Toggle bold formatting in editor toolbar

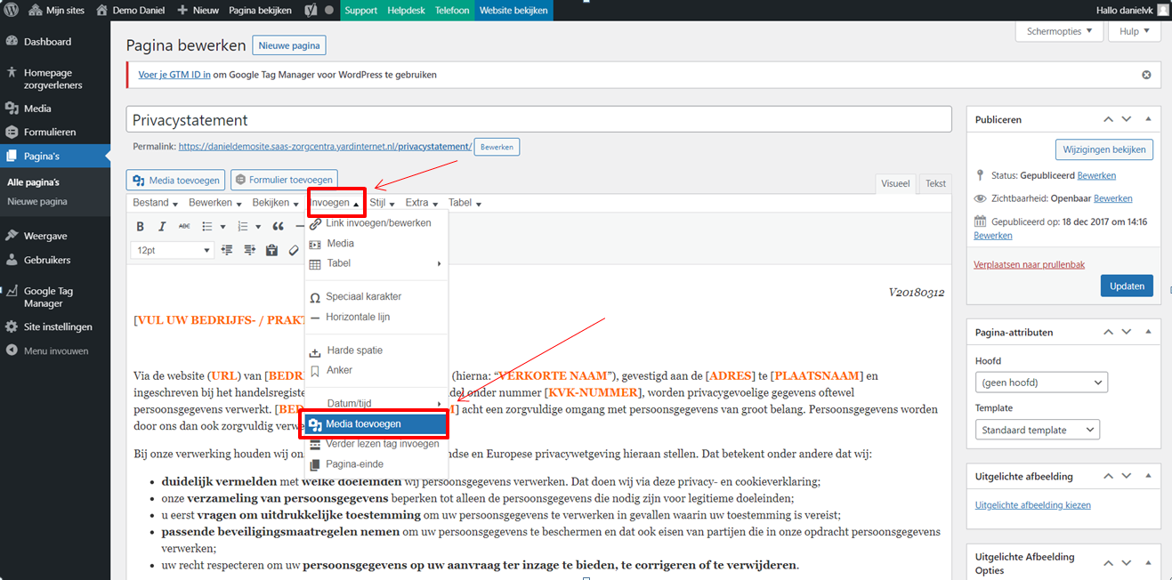(x=141, y=227)
